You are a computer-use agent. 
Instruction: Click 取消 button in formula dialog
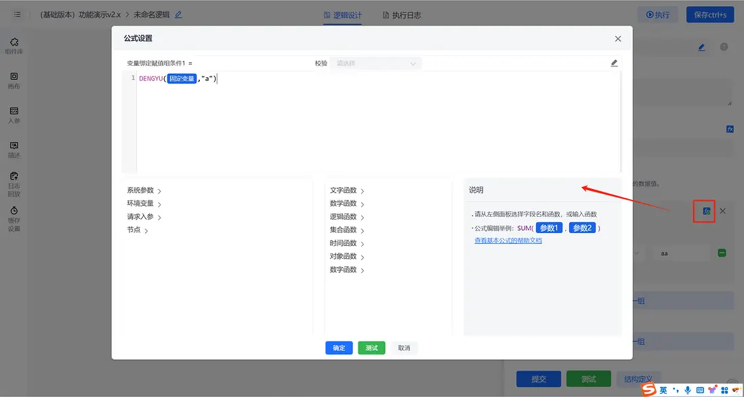coord(404,348)
